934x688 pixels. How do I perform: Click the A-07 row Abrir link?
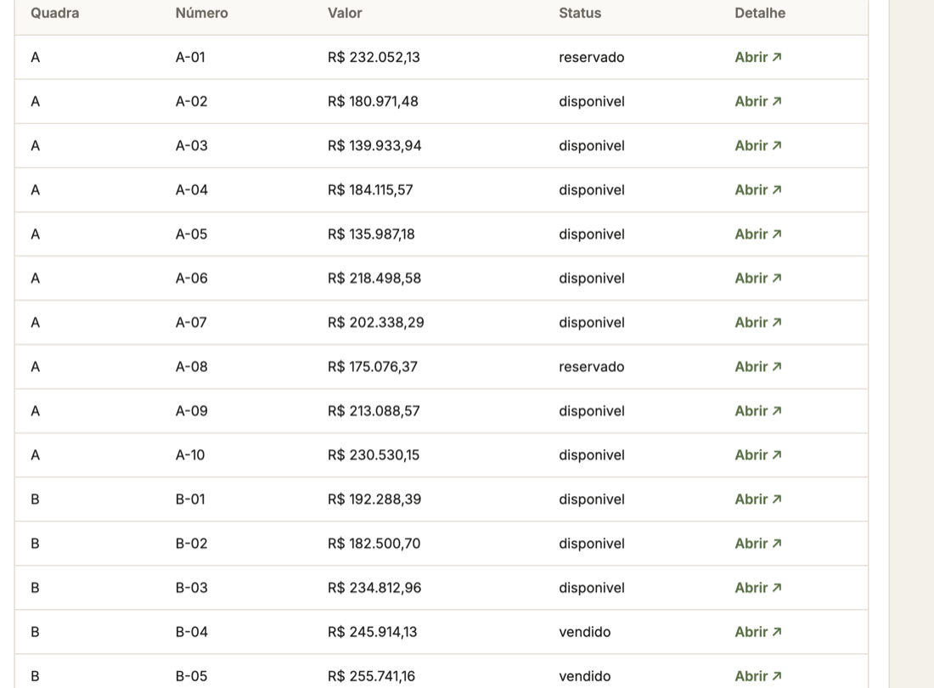pyautogui.click(x=757, y=322)
